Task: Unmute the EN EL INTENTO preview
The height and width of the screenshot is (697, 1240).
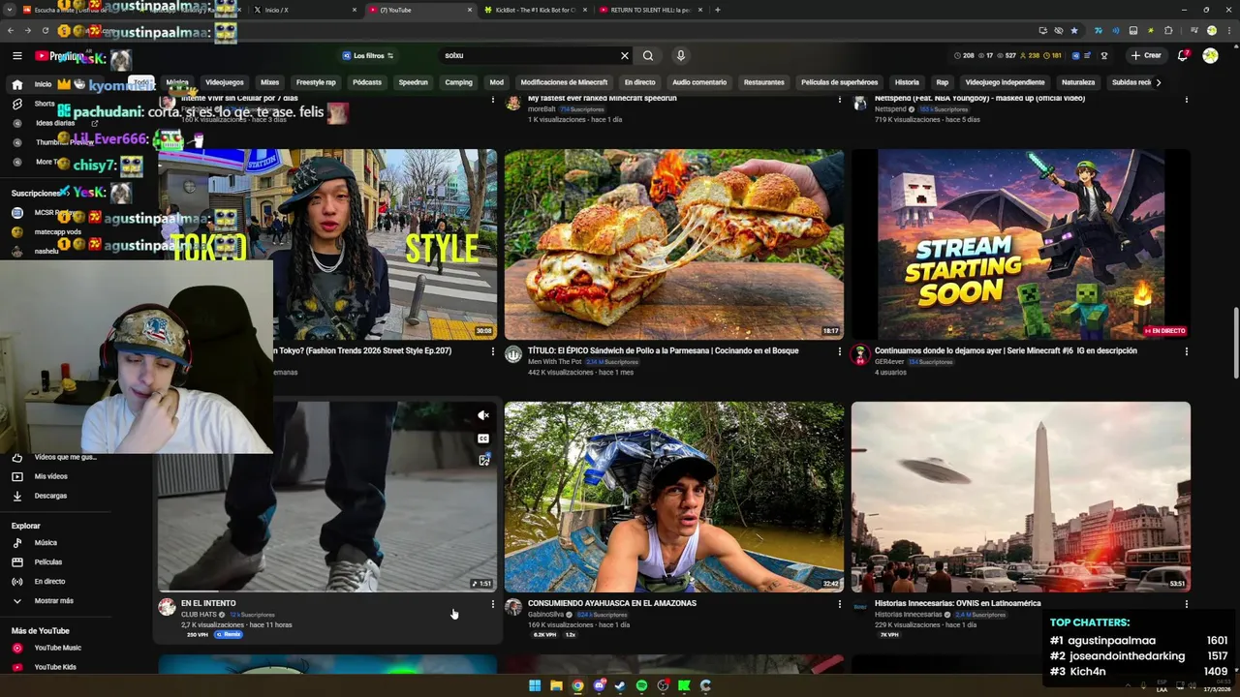Action: coord(483,415)
